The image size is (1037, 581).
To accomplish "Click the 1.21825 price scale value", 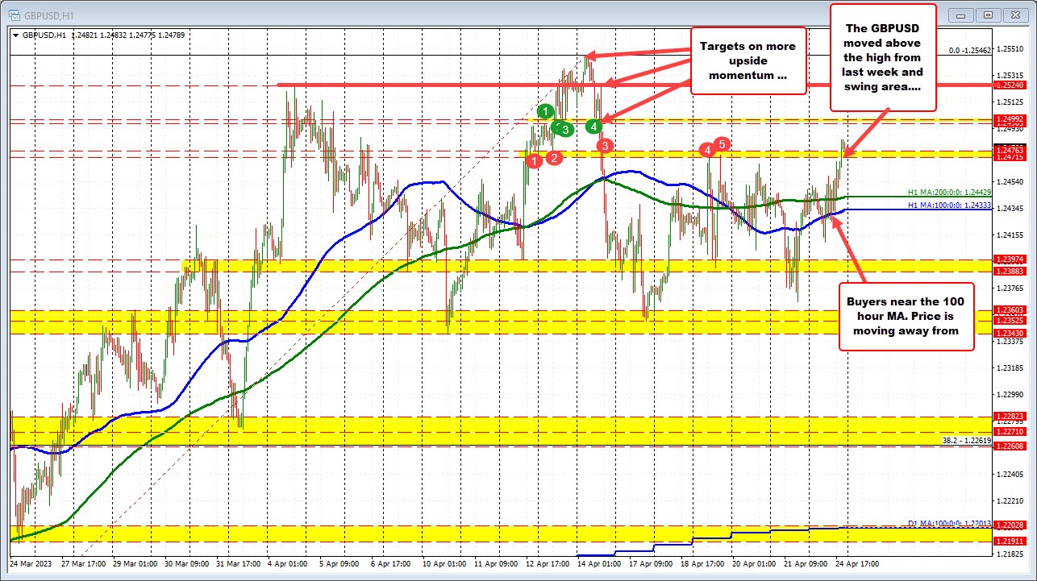I will point(1009,554).
